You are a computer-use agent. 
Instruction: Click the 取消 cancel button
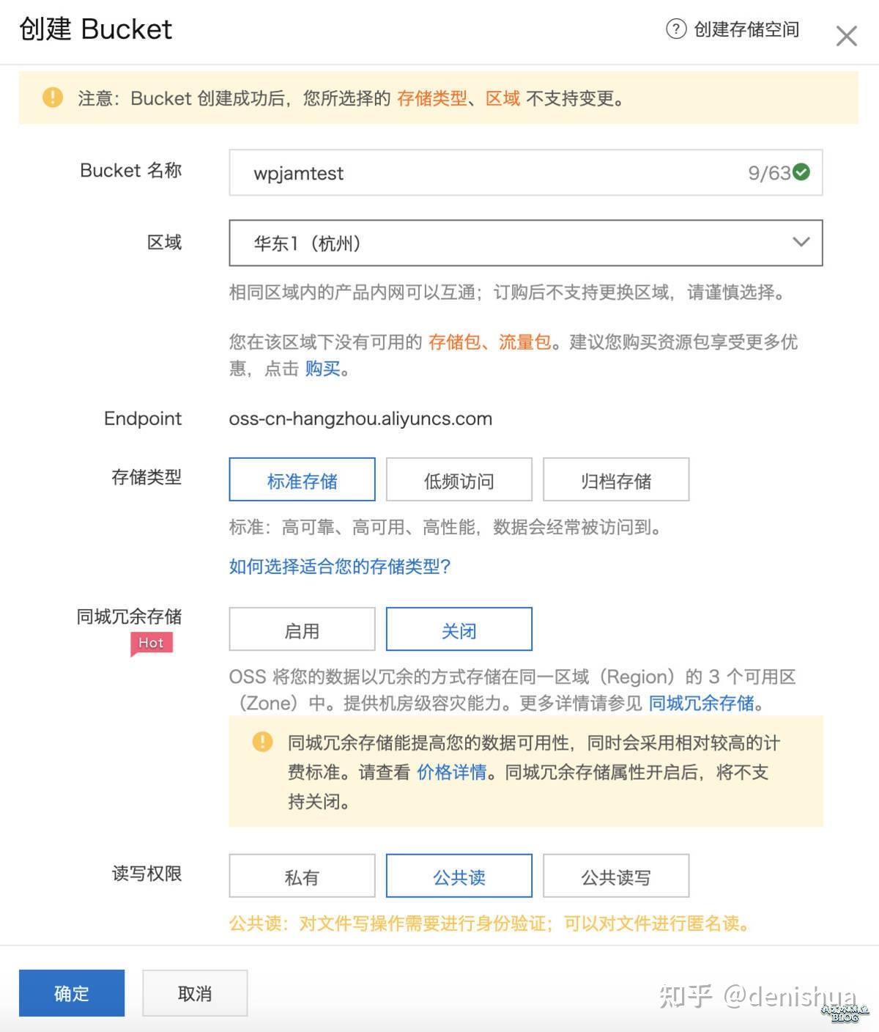(x=195, y=992)
